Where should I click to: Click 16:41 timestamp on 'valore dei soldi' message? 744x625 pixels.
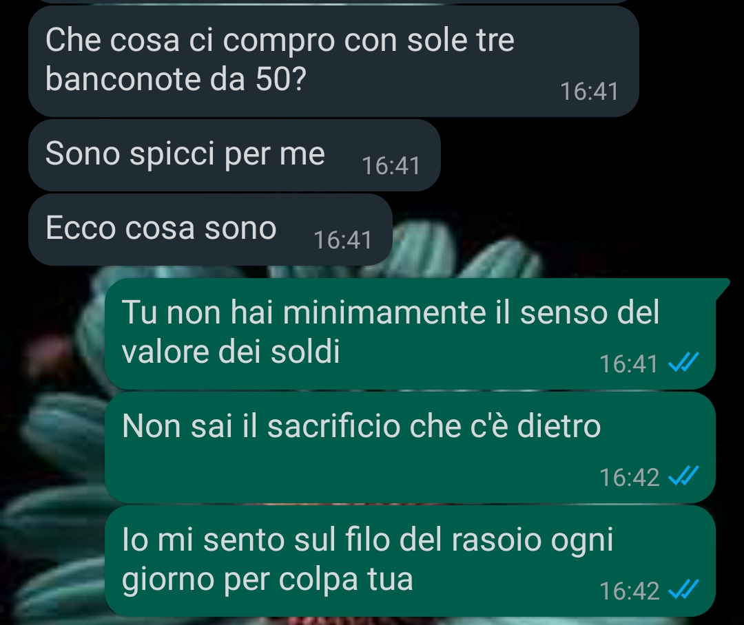pos(629,363)
